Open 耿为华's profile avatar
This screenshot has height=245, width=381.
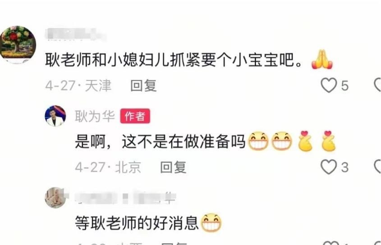(55, 116)
